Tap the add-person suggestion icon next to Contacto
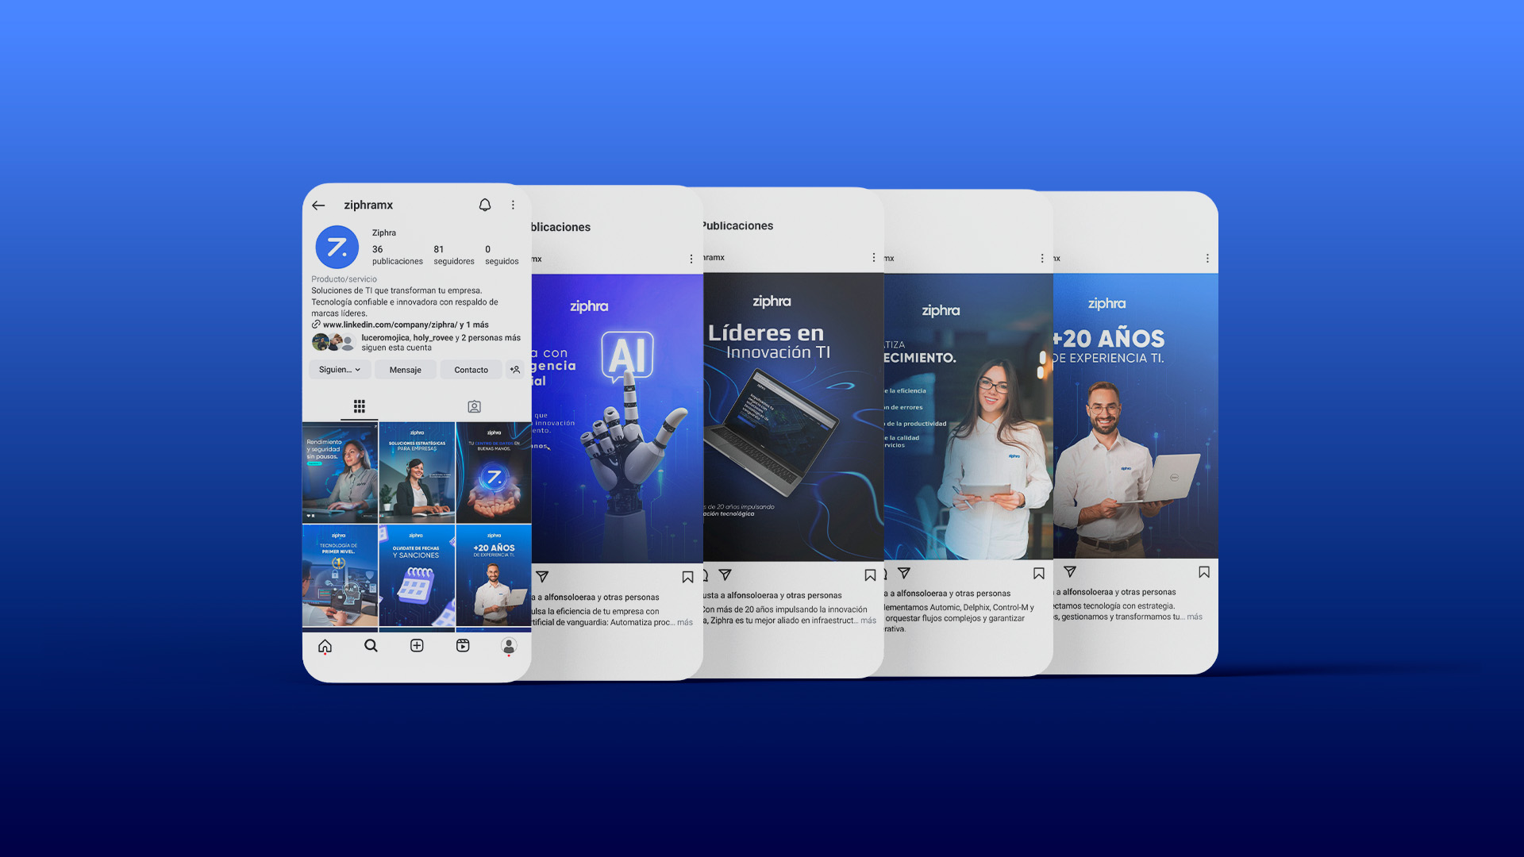This screenshot has height=857, width=1524. 515,370
